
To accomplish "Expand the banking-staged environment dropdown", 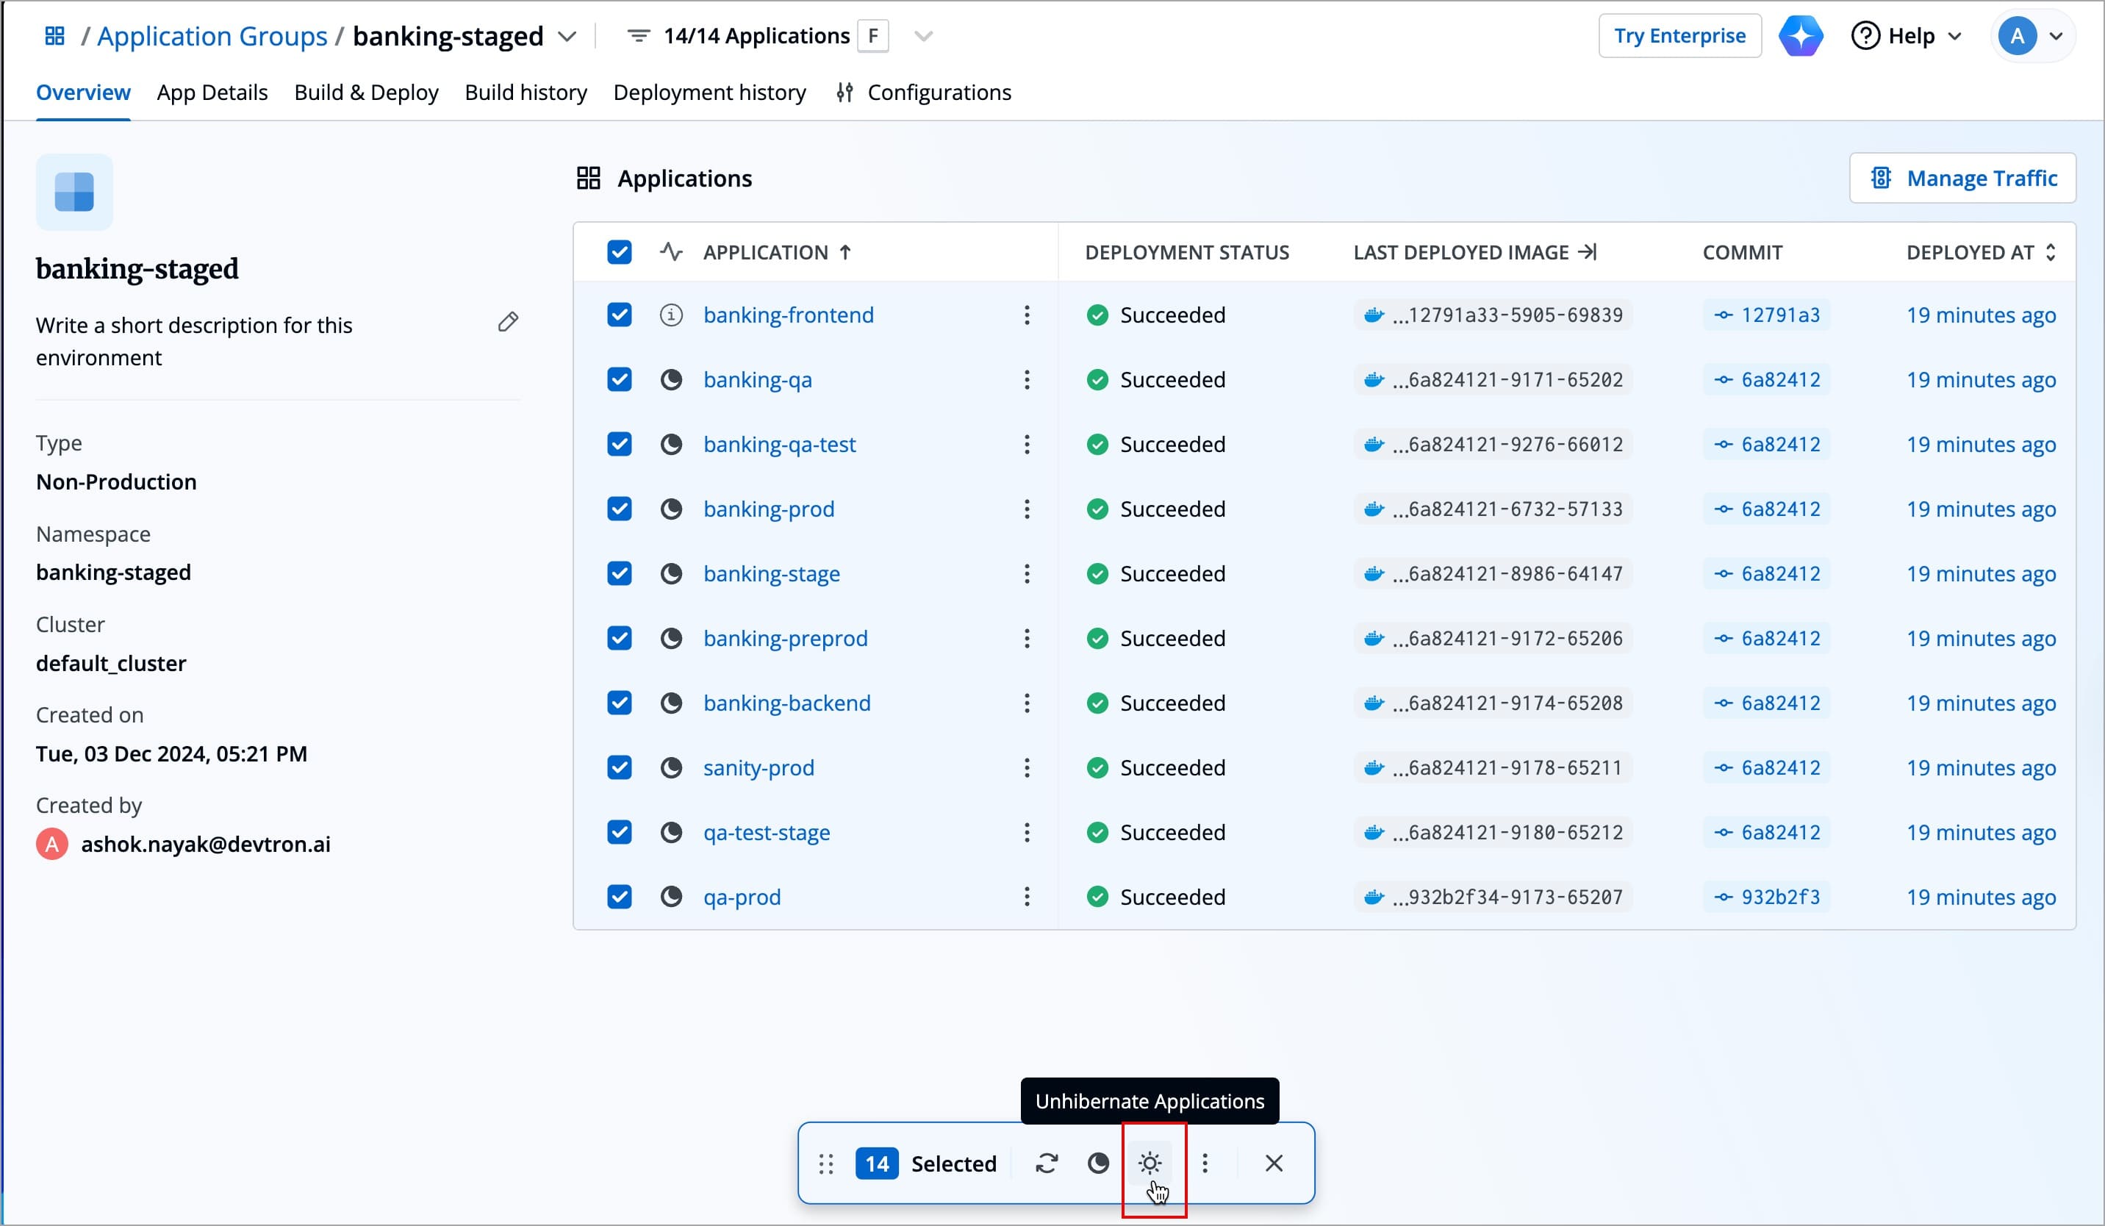I will click(568, 37).
